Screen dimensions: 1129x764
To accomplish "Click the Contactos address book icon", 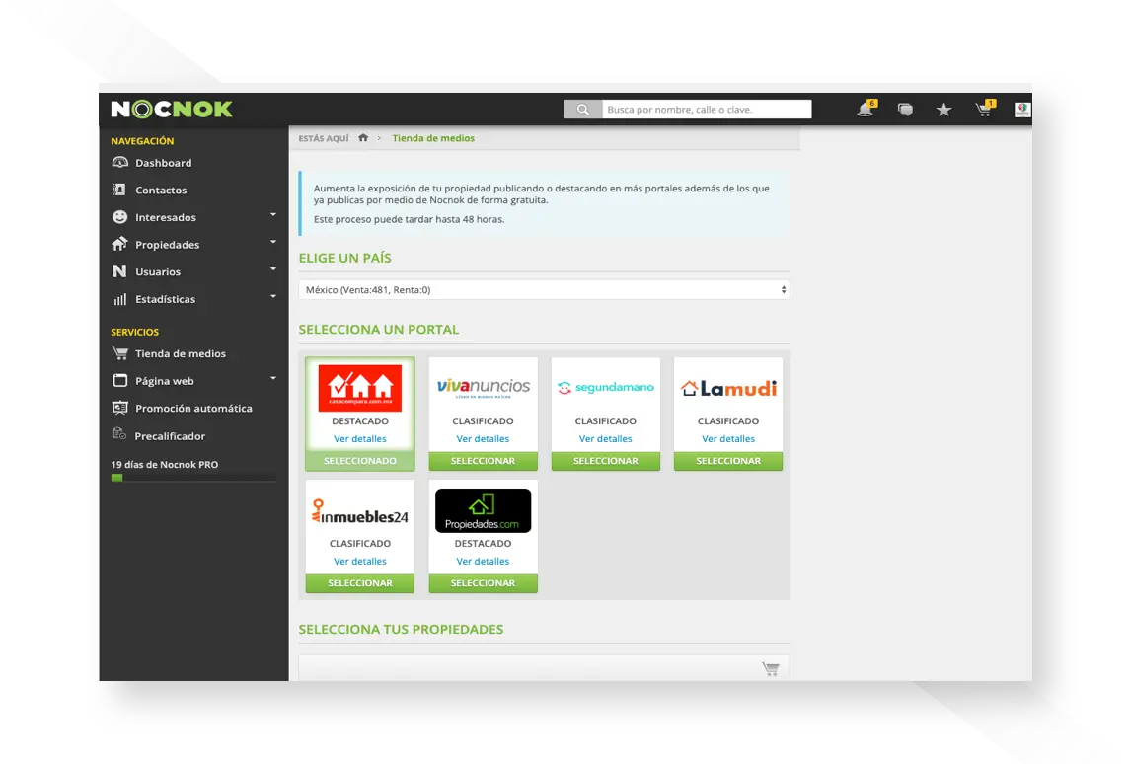I will [119, 191].
